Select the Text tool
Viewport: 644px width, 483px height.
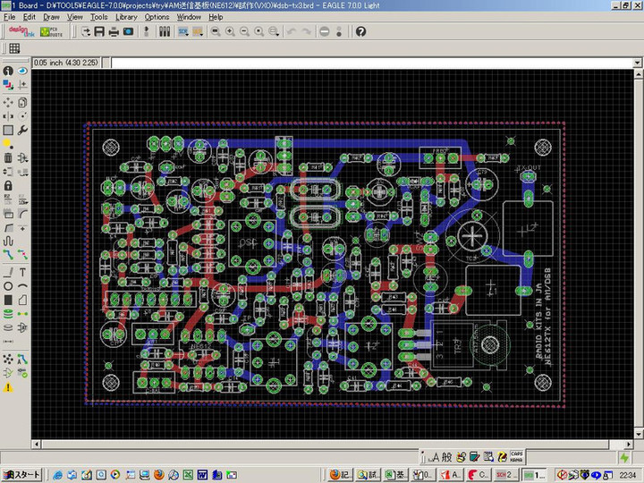pyautogui.click(x=22, y=272)
